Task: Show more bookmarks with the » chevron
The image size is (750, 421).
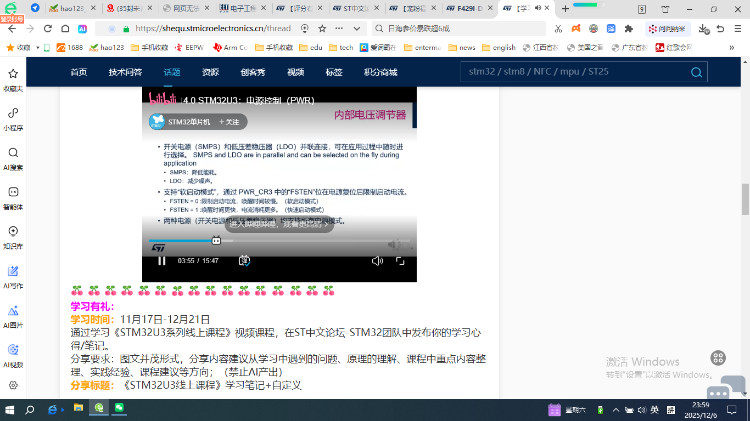Action: tap(731, 48)
